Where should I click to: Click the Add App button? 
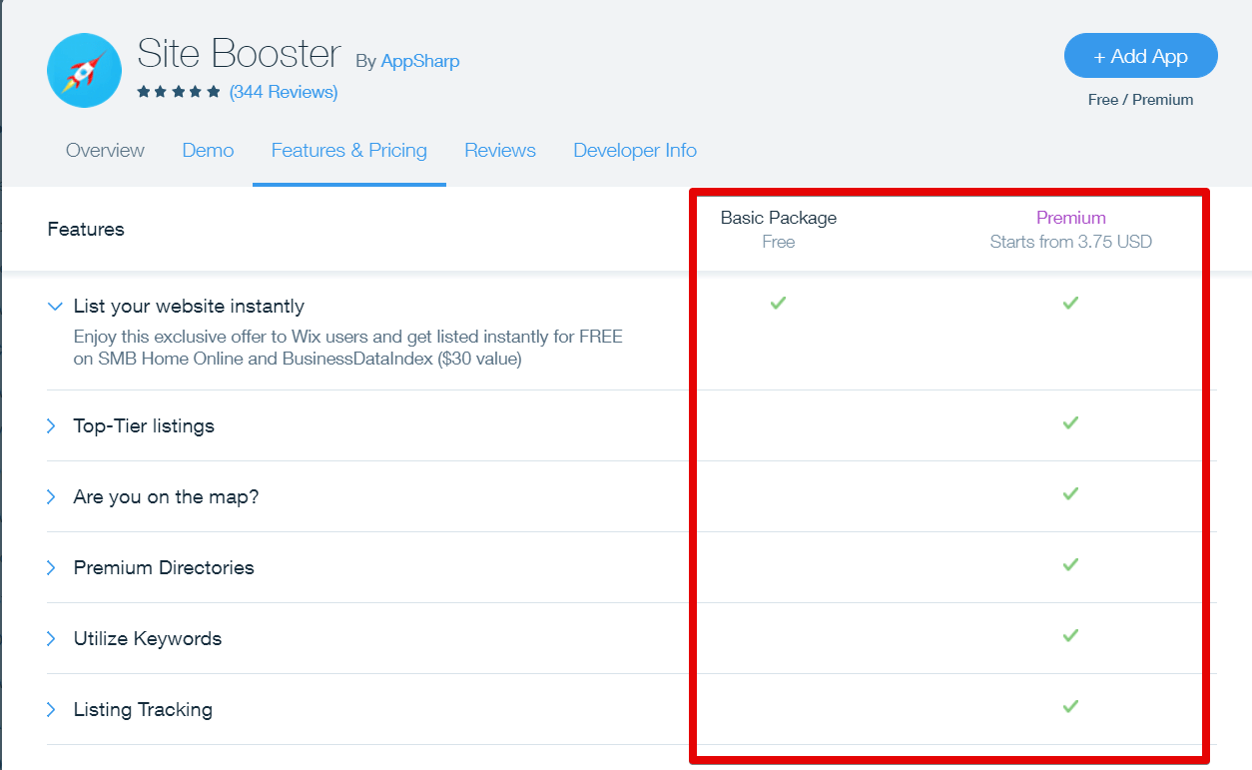[1141, 56]
